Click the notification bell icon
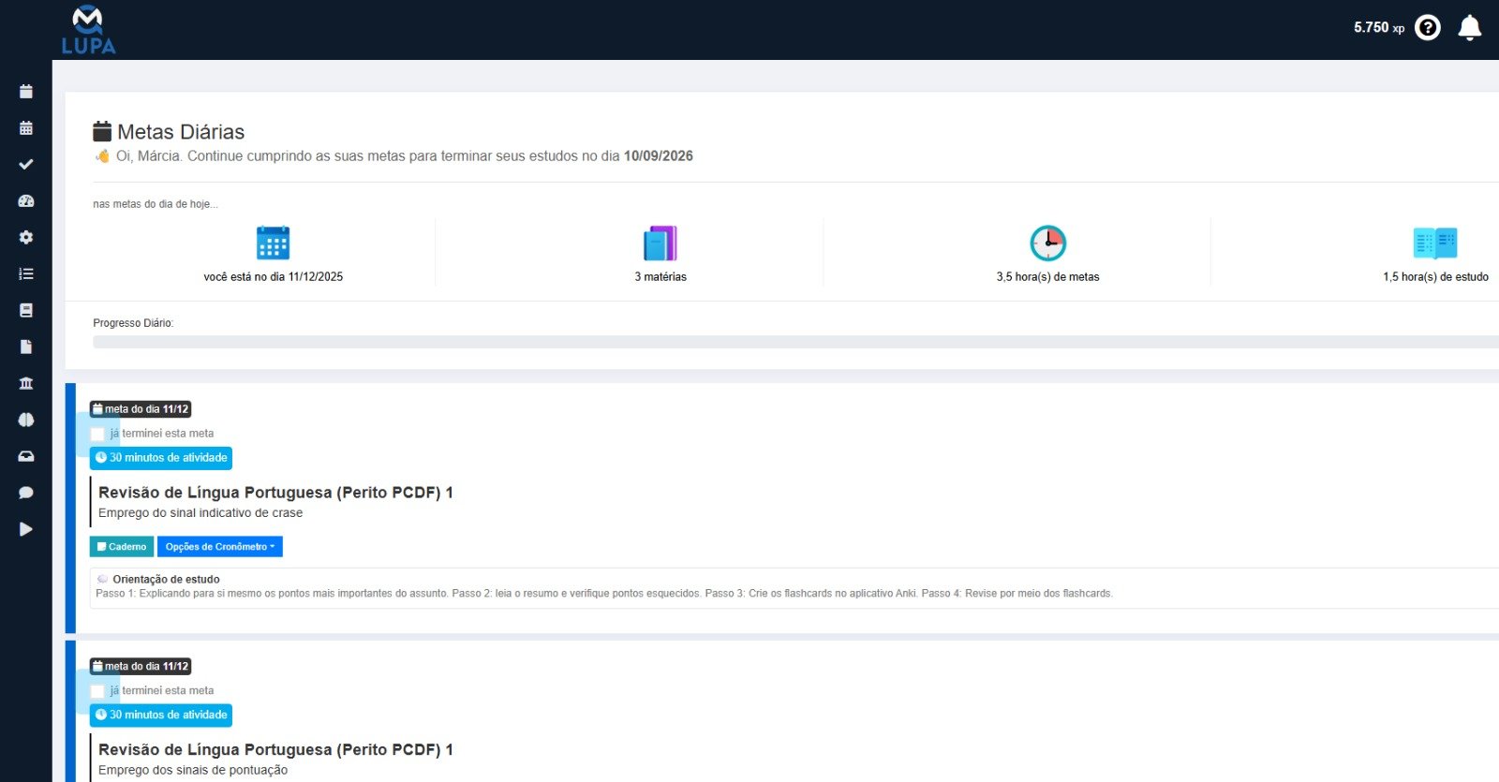1499x782 pixels. 1469,28
